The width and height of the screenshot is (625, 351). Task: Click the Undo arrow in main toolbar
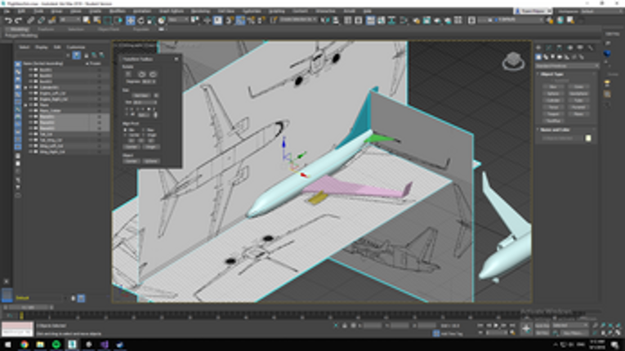pyautogui.click(x=8, y=20)
